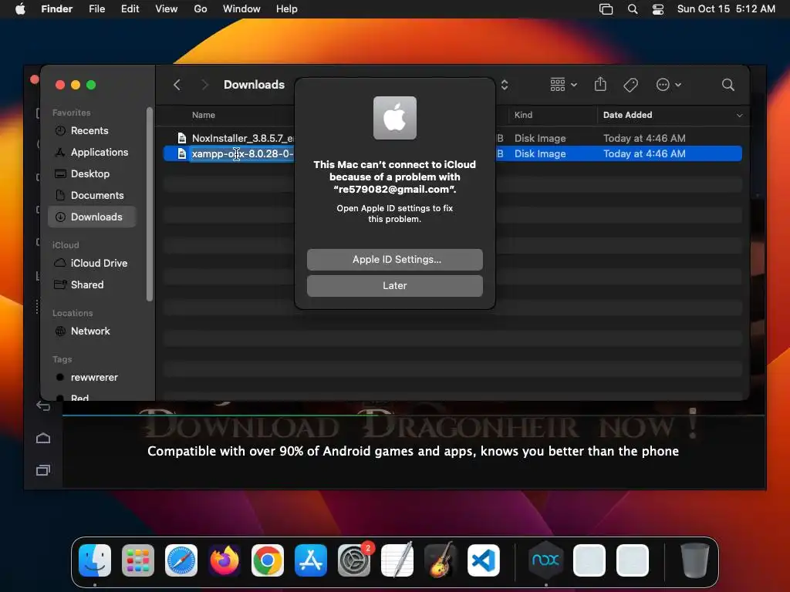Open the View menu
Image resolution: width=790 pixels, height=592 pixels.
point(167,9)
